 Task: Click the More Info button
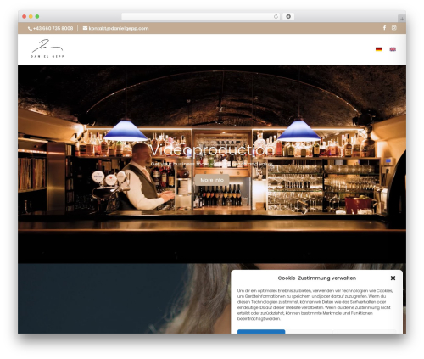[x=212, y=180]
